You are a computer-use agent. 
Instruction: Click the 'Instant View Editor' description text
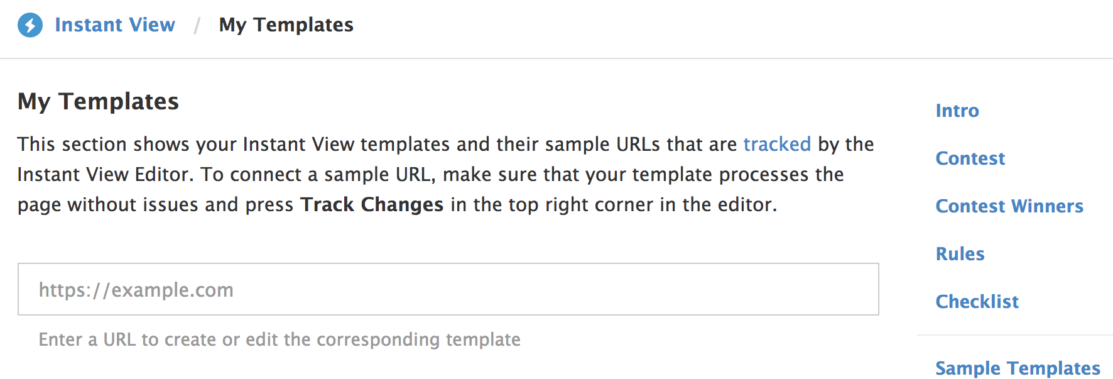click(104, 174)
